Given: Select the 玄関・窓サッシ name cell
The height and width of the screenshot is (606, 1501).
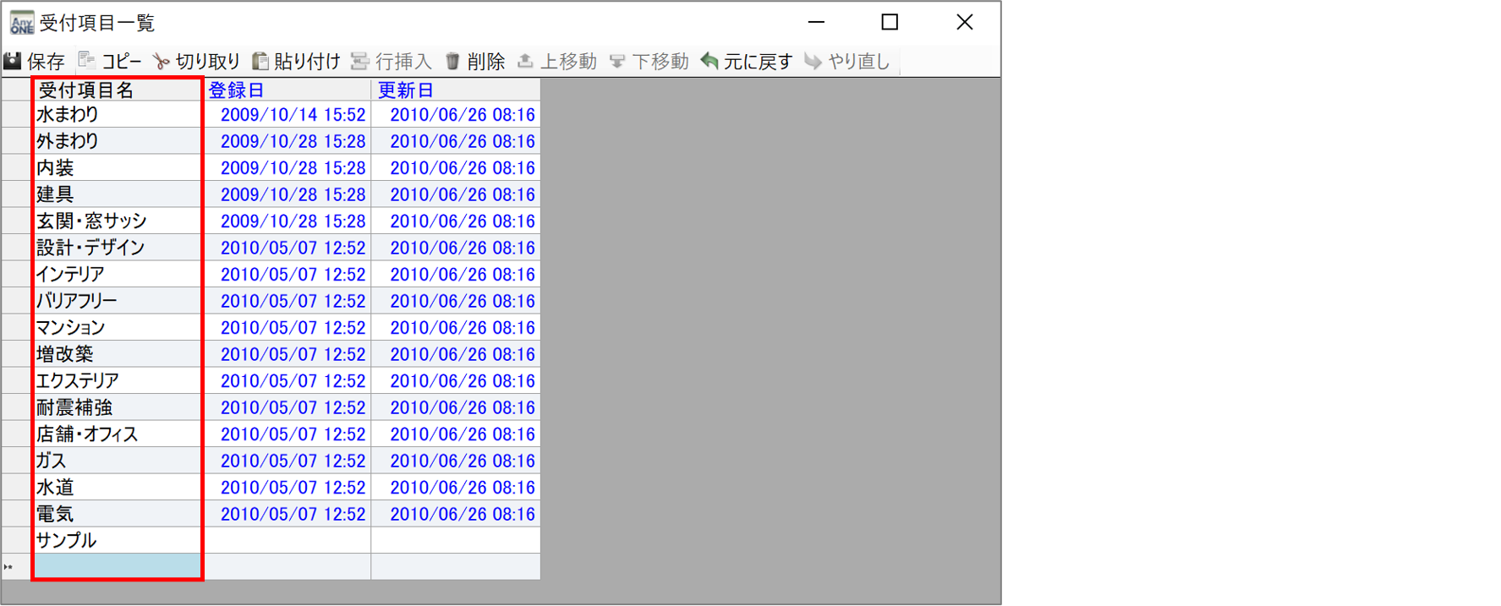Looking at the screenshot, I should [x=117, y=221].
